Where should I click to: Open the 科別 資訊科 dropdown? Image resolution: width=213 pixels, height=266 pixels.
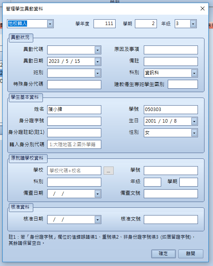click(x=194, y=73)
